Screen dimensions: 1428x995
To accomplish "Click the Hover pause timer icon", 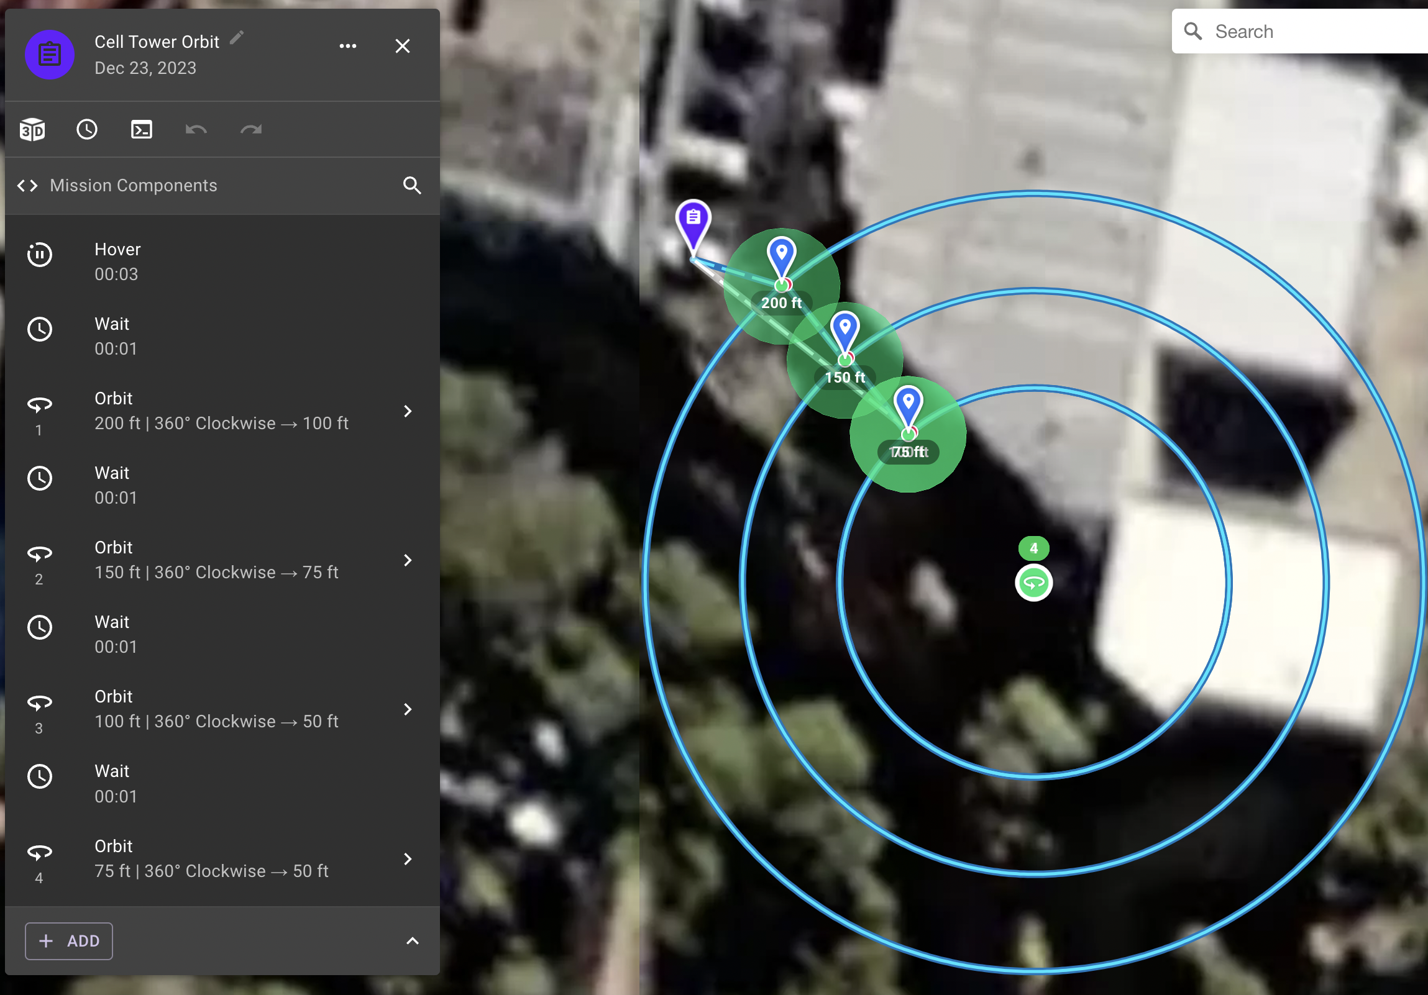I will (x=40, y=254).
